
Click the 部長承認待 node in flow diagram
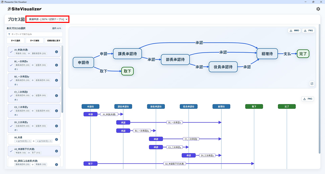[x=175, y=60]
